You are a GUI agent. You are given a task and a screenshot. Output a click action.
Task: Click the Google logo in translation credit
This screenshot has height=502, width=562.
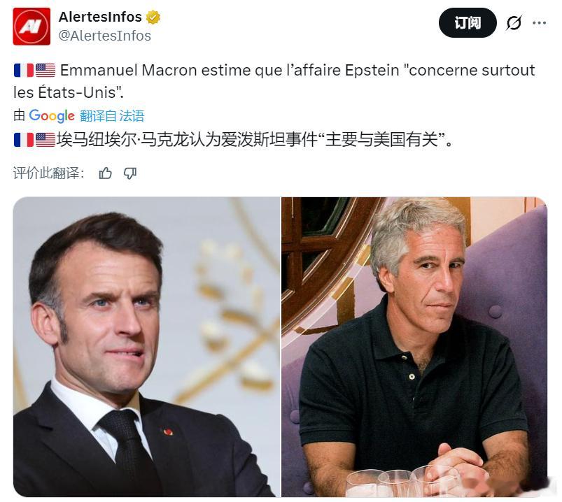pos(52,115)
